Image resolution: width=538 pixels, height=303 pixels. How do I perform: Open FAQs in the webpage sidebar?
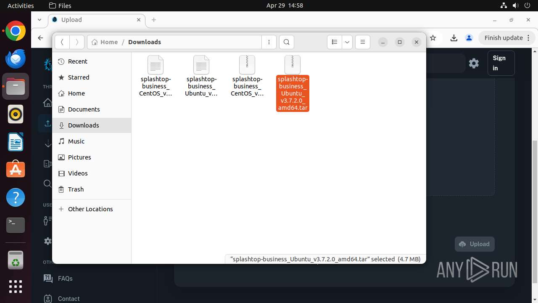65,279
